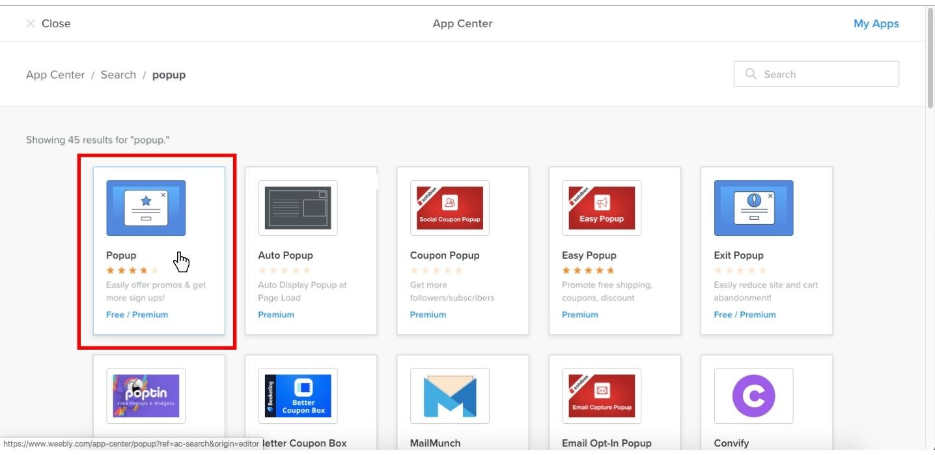Open the Easy Popup app icon
The image size is (935, 455).
pyautogui.click(x=602, y=208)
